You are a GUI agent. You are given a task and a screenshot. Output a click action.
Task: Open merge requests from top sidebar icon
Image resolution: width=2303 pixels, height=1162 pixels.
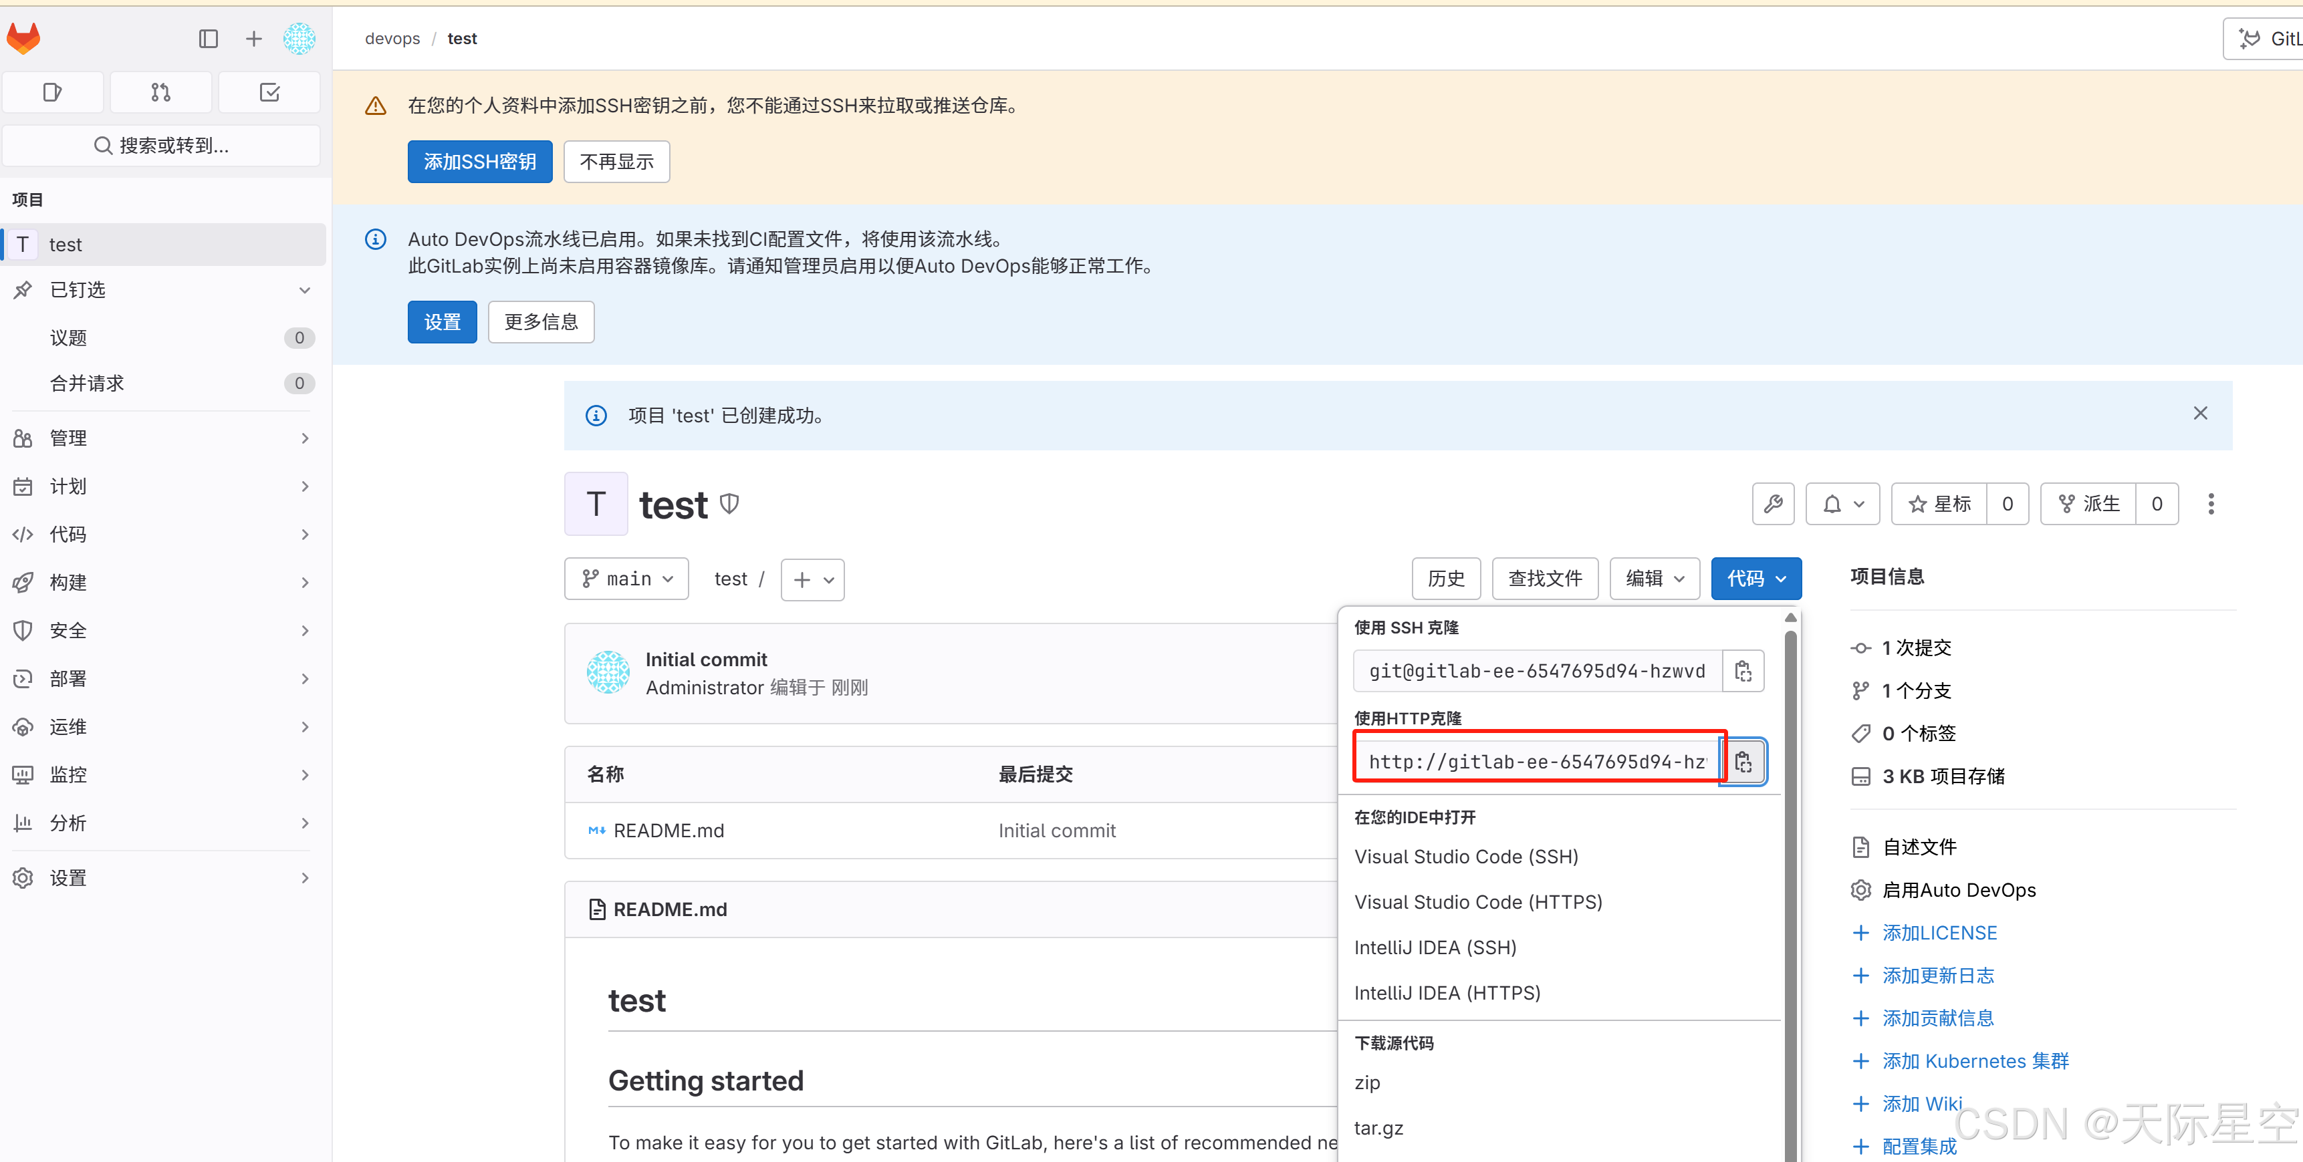(x=160, y=91)
